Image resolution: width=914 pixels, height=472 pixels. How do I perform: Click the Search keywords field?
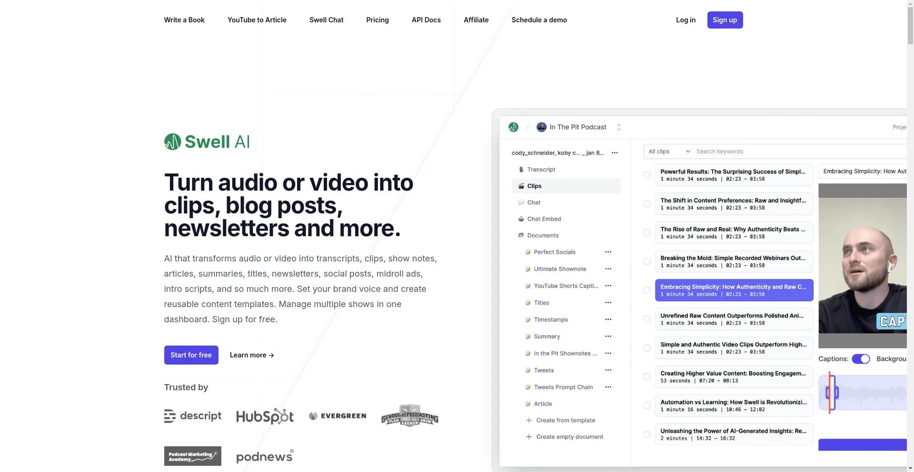[800, 152]
